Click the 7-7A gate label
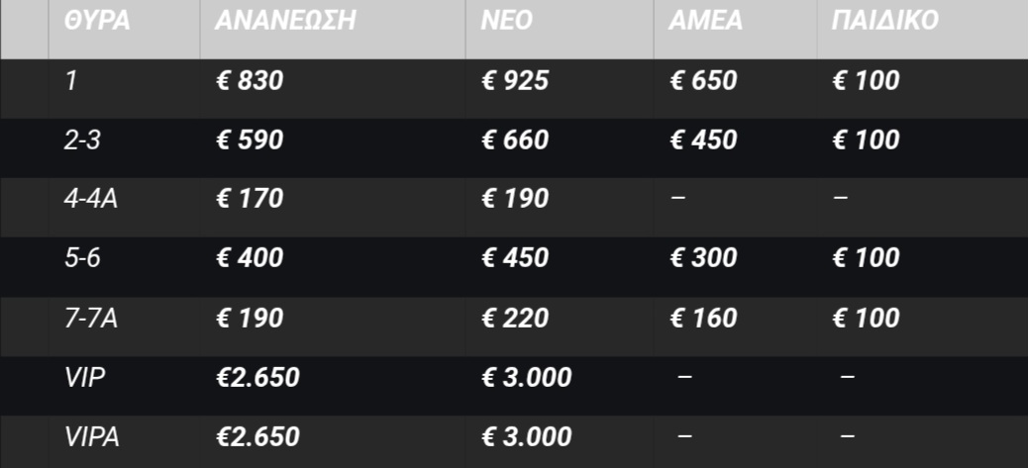The height and width of the screenshot is (468, 1028). click(91, 318)
